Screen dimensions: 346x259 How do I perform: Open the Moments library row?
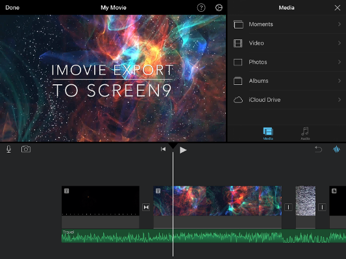click(287, 24)
